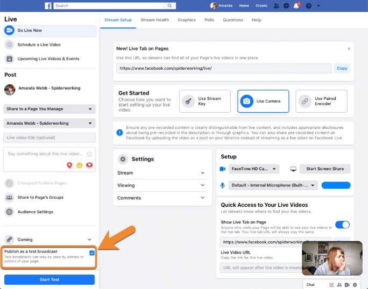Open Share to a Page You Manage dropdown
The image size is (368, 289).
(x=49, y=109)
